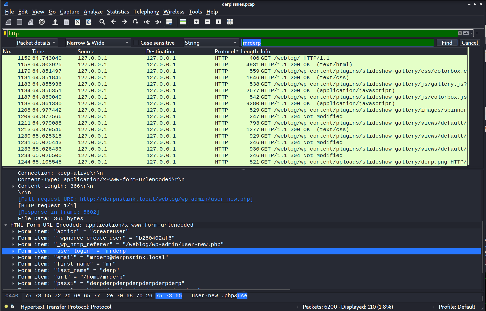The width and height of the screenshot is (486, 311).
Task: Click packet details horizontal scrollbar
Action: pos(146,289)
